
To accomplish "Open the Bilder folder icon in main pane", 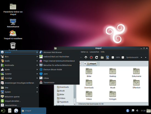I will coord(89,73).
